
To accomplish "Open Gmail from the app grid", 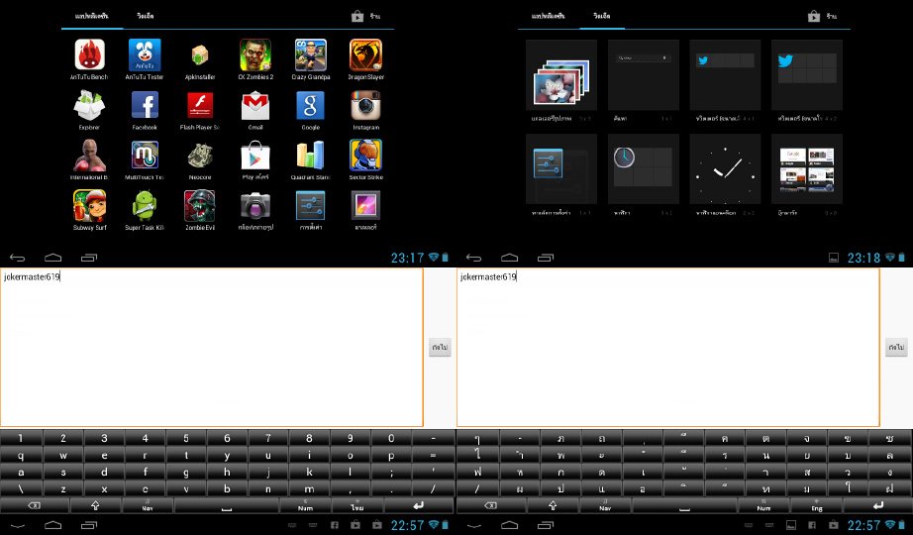I will (255, 106).
